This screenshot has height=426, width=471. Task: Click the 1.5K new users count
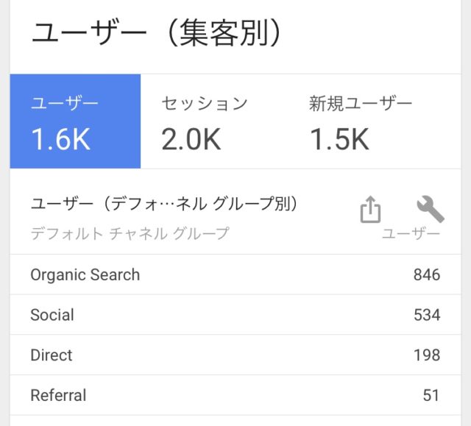339,139
